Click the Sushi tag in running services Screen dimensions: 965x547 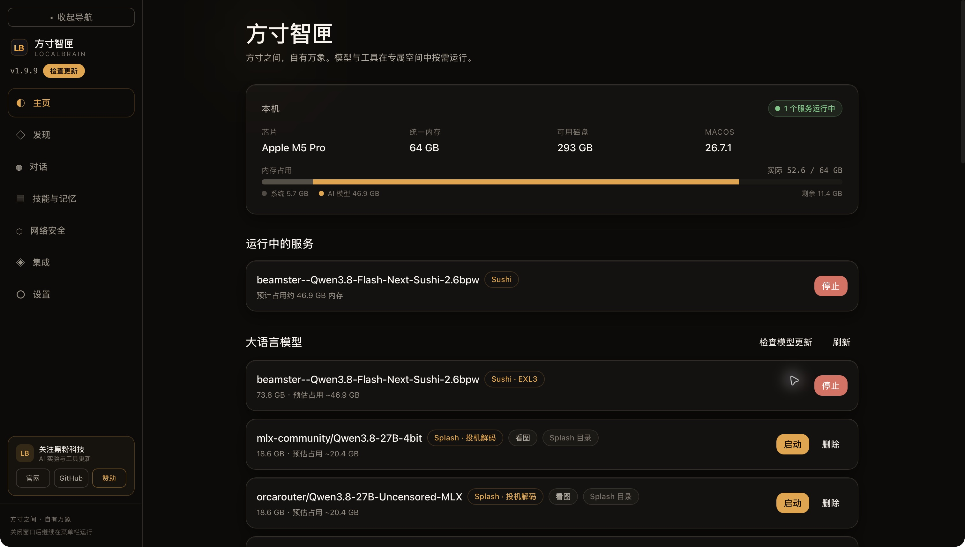pos(501,280)
